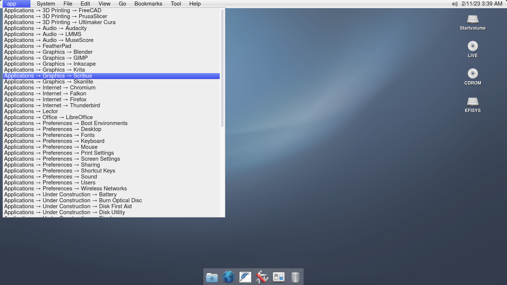Open the Swiss army knife utilities icon
Image resolution: width=507 pixels, height=285 pixels.
[262, 277]
